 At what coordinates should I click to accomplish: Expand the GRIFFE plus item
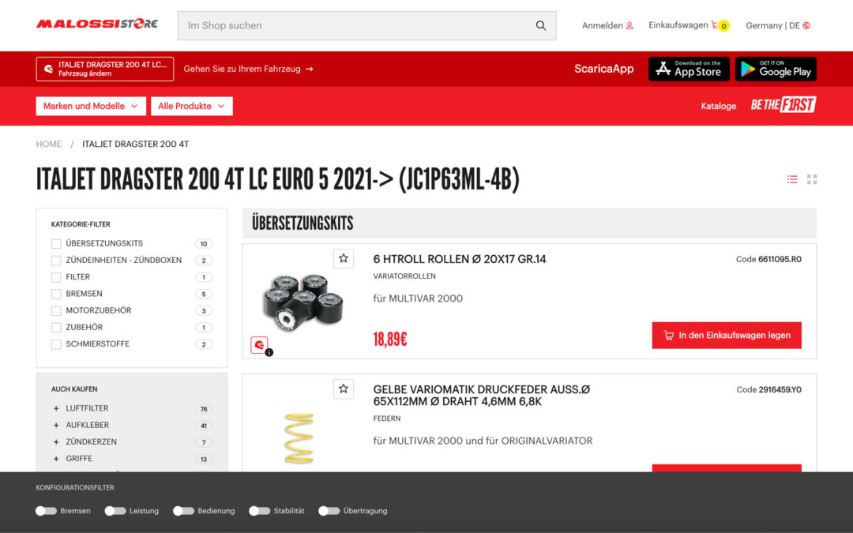[x=56, y=459]
